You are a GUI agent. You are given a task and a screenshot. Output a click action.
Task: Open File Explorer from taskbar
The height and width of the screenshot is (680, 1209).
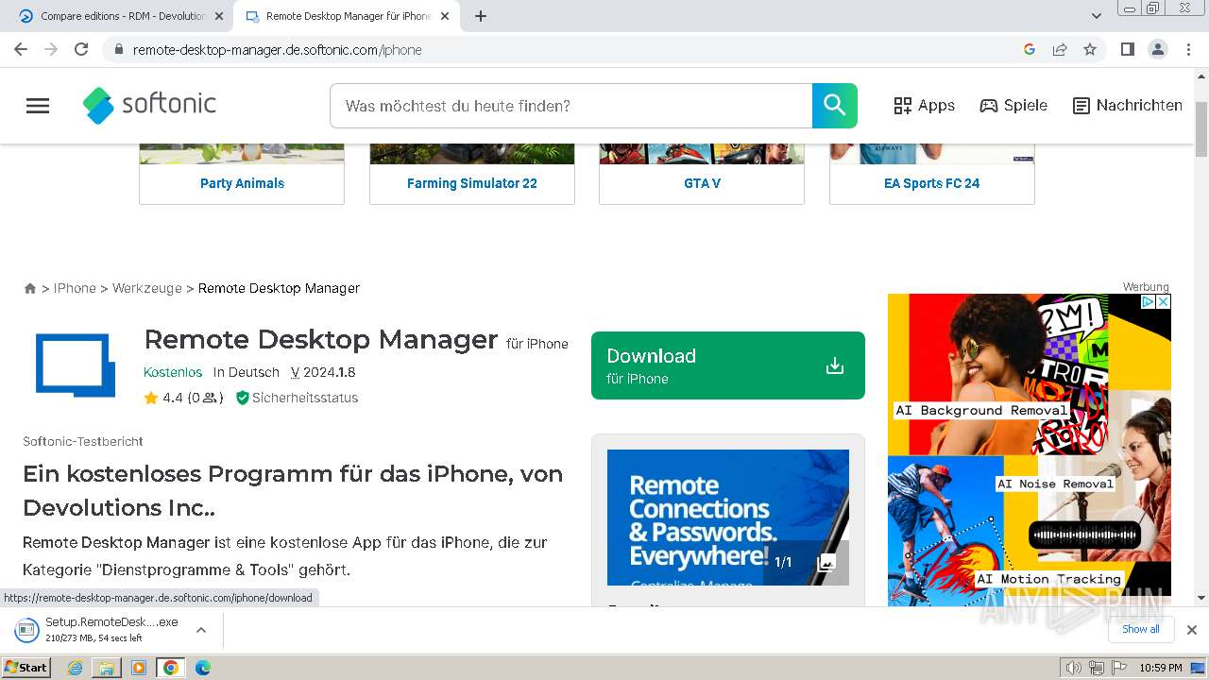(x=107, y=668)
